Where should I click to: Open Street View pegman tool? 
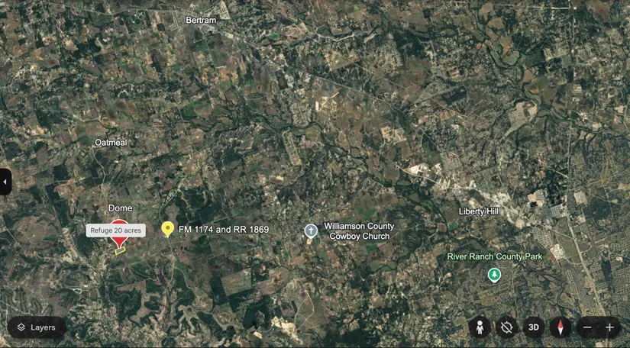pos(480,327)
